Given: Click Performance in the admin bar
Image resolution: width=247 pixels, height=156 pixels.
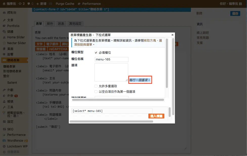Looking at the screenshot, I should [x=89, y=4].
